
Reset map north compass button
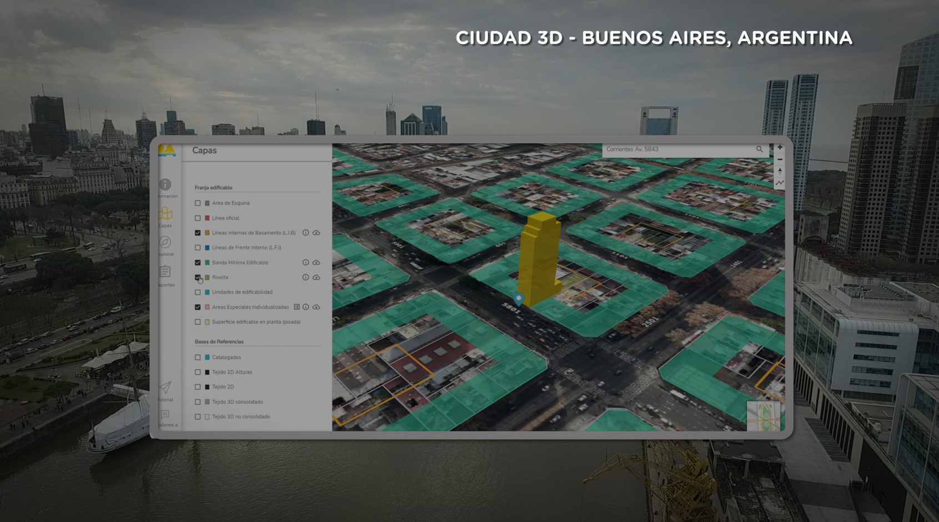pyautogui.click(x=780, y=171)
